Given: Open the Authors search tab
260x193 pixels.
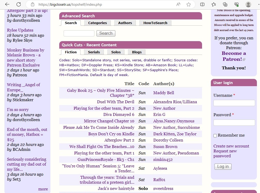Looking at the screenshot, I should (125, 23).
